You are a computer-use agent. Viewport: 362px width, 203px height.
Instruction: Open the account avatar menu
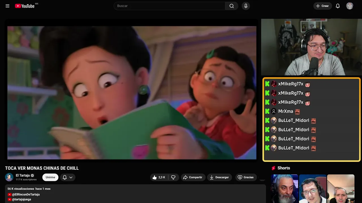(x=350, y=6)
